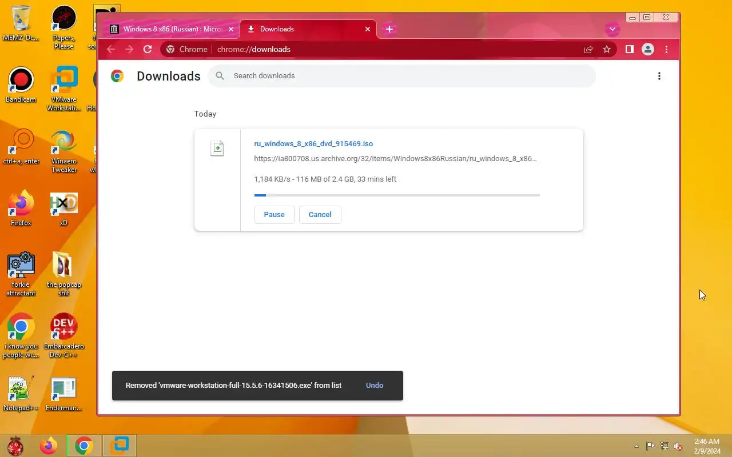Close the Windows 8 x86 (Russian) tab
Screen dimensions: 732x457
(x=231, y=29)
